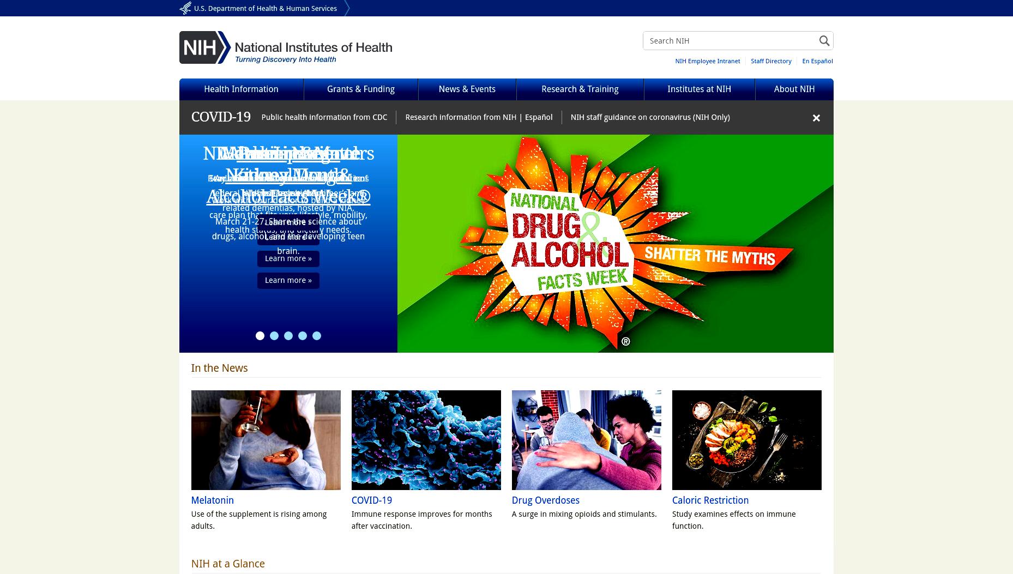Open the Drug Overdoses photo thumbnail
The height and width of the screenshot is (574, 1013).
[x=587, y=440]
